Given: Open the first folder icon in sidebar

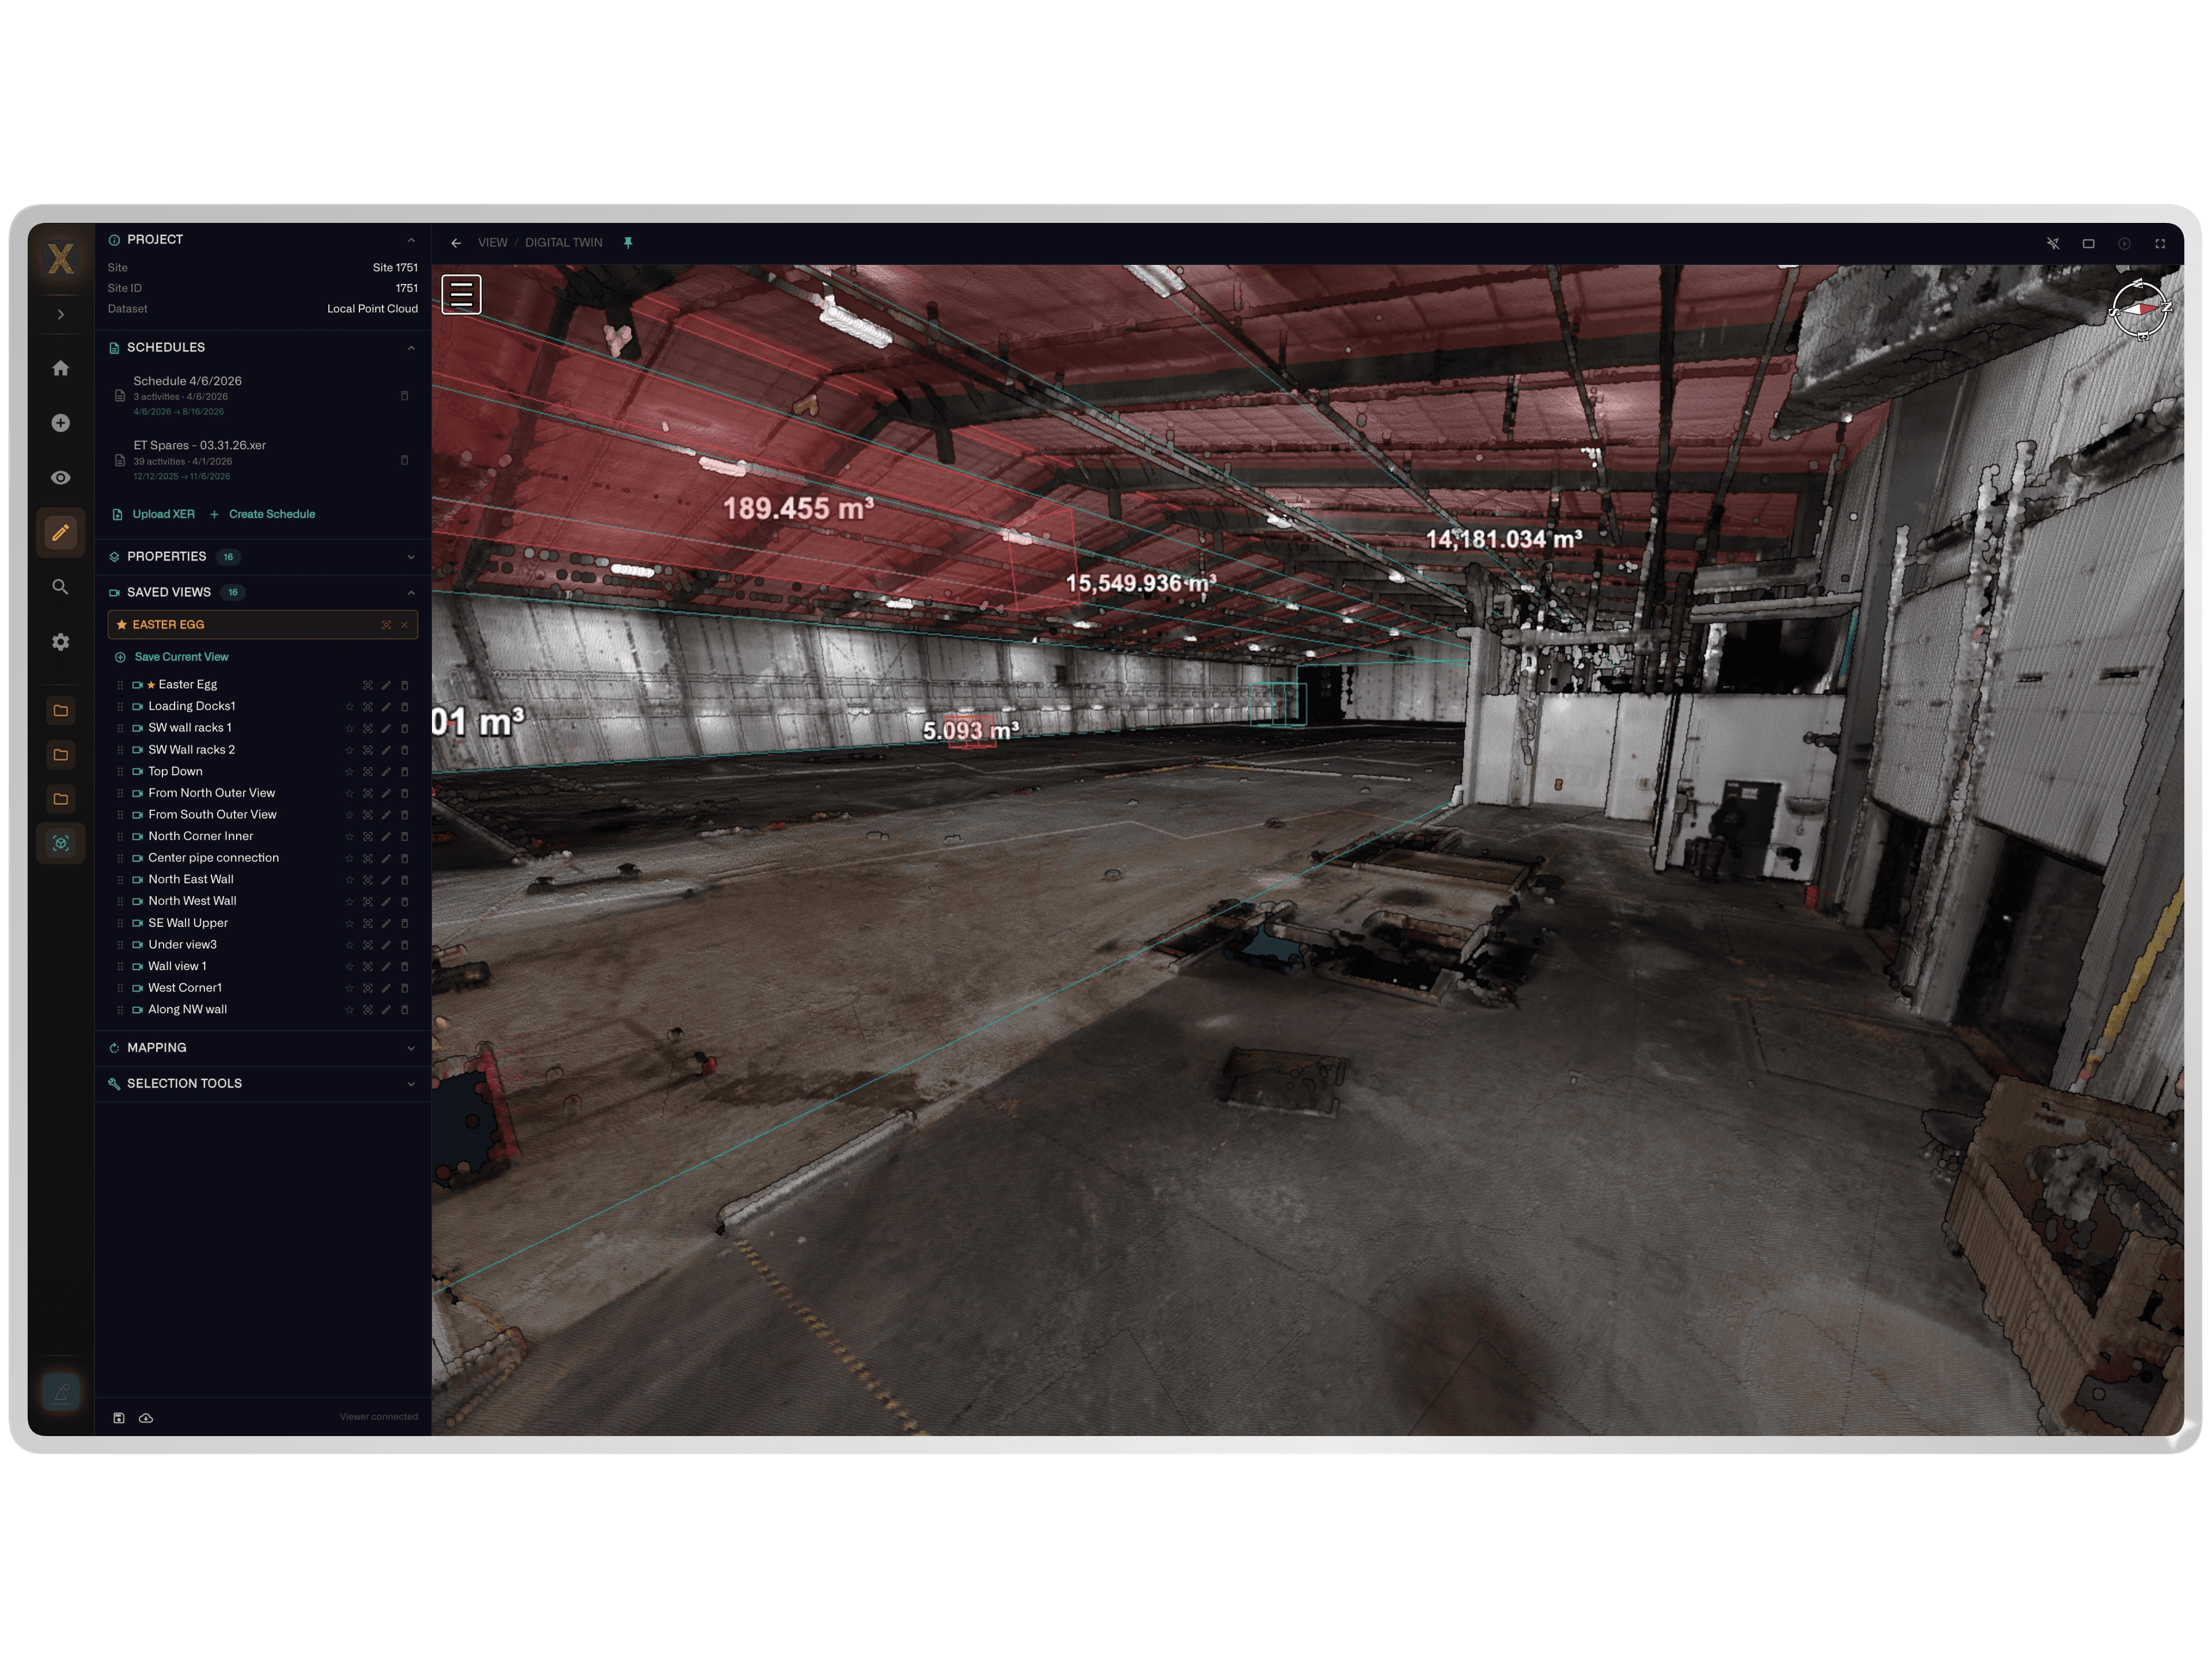Looking at the screenshot, I should coord(61,711).
